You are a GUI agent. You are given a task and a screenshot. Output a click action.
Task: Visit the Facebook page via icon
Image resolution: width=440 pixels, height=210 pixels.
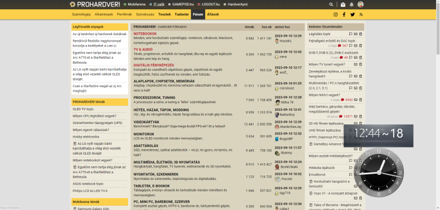[x=344, y=15]
